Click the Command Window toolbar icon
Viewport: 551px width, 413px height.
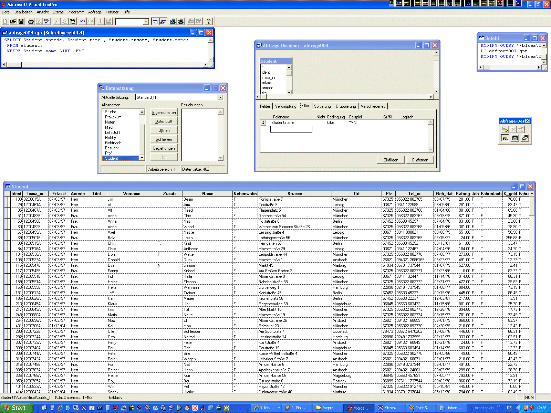155,21
